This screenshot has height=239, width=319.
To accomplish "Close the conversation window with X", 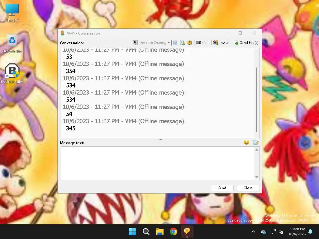I will click(255, 33).
